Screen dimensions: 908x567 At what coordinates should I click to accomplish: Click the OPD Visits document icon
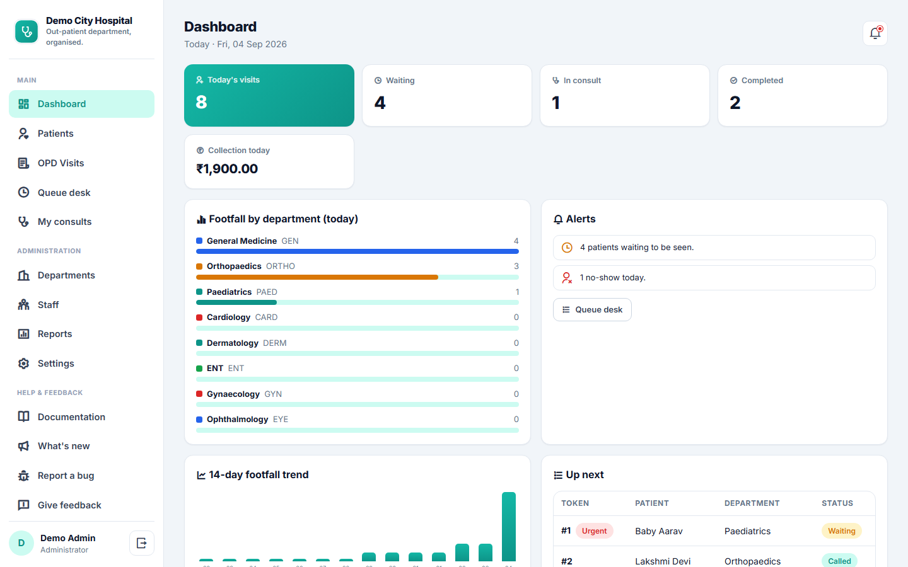click(x=23, y=163)
